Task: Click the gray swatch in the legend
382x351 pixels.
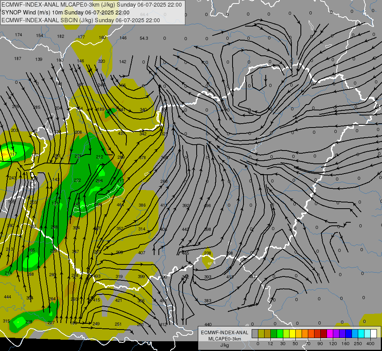Action: coord(255,333)
